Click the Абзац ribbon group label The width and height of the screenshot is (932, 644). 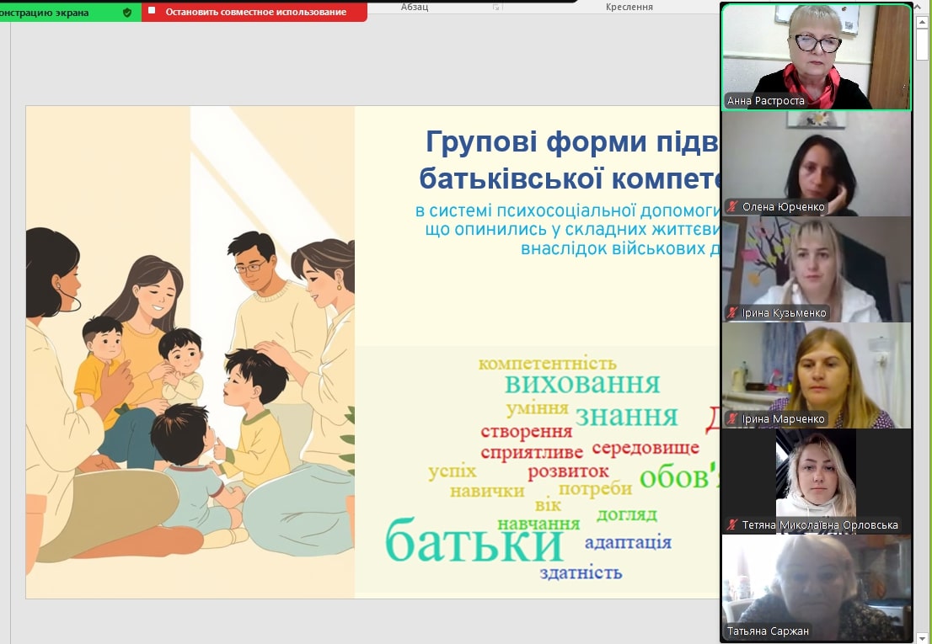[415, 7]
